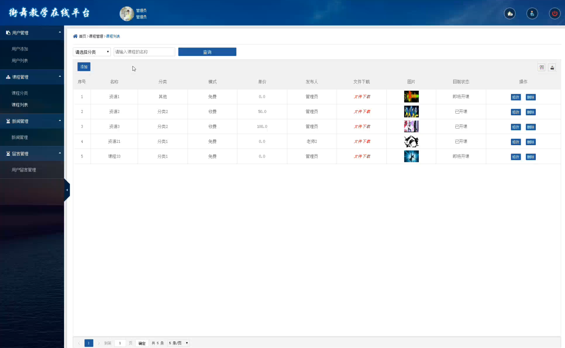Viewport: 565px width, 348px height.
Task: Click 修改 for 资源3 row
Action: (516, 127)
